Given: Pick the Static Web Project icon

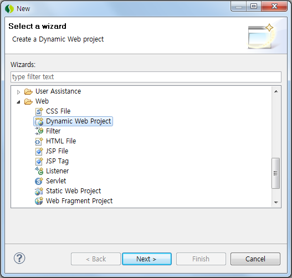Looking at the screenshot, I should (x=39, y=191).
